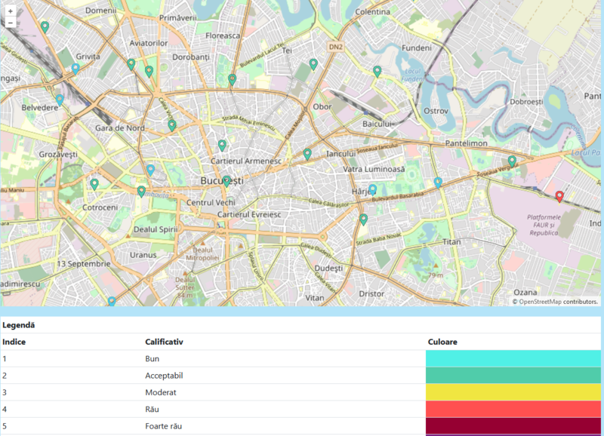This screenshot has height=436, width=604.
Task: Select the blue marker beside Hârjeu
Action: pos(372,189)
